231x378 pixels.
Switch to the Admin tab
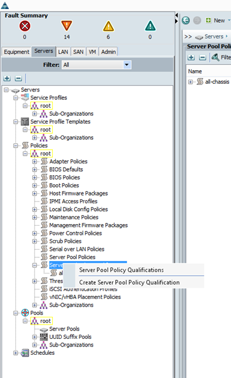(x=109, y=52)
